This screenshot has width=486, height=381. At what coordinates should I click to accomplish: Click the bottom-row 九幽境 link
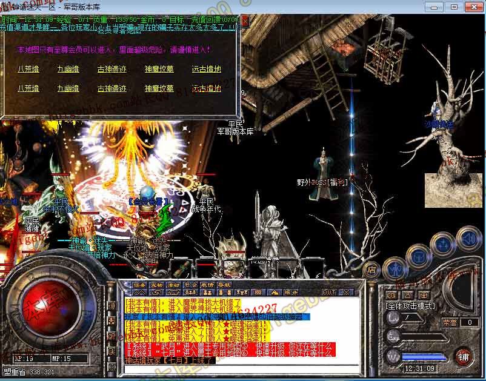pos(68,88)
